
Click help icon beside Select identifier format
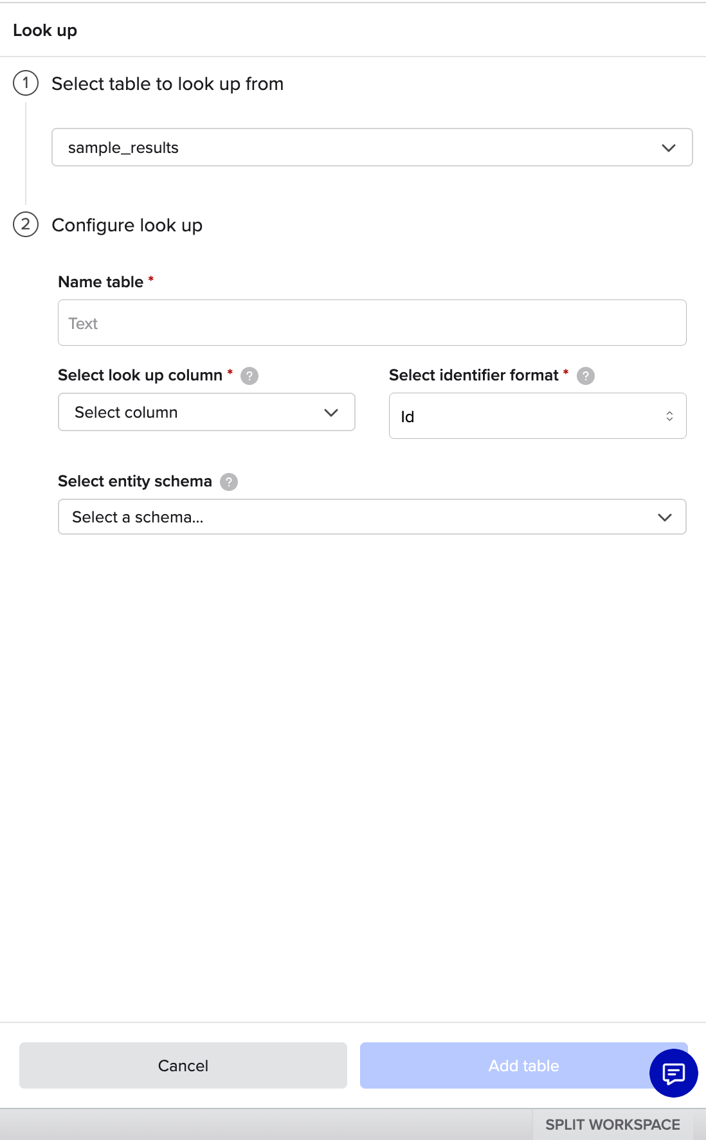586,376
